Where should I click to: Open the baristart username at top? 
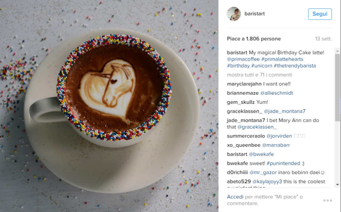tap(255, 14)
